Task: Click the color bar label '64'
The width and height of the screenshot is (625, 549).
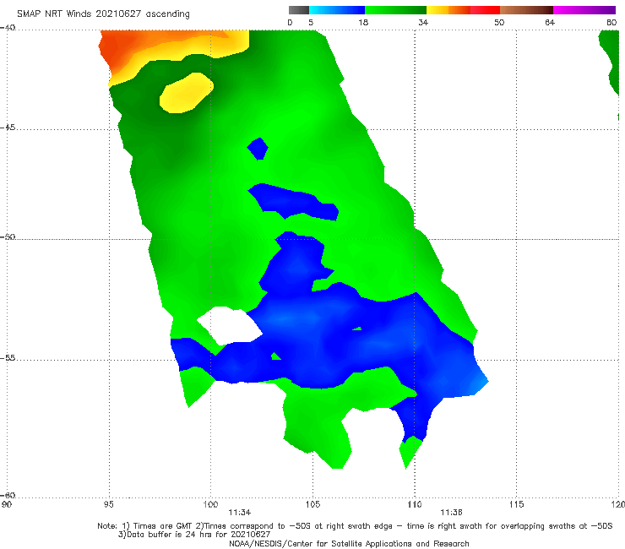Action: click(550, 22)
